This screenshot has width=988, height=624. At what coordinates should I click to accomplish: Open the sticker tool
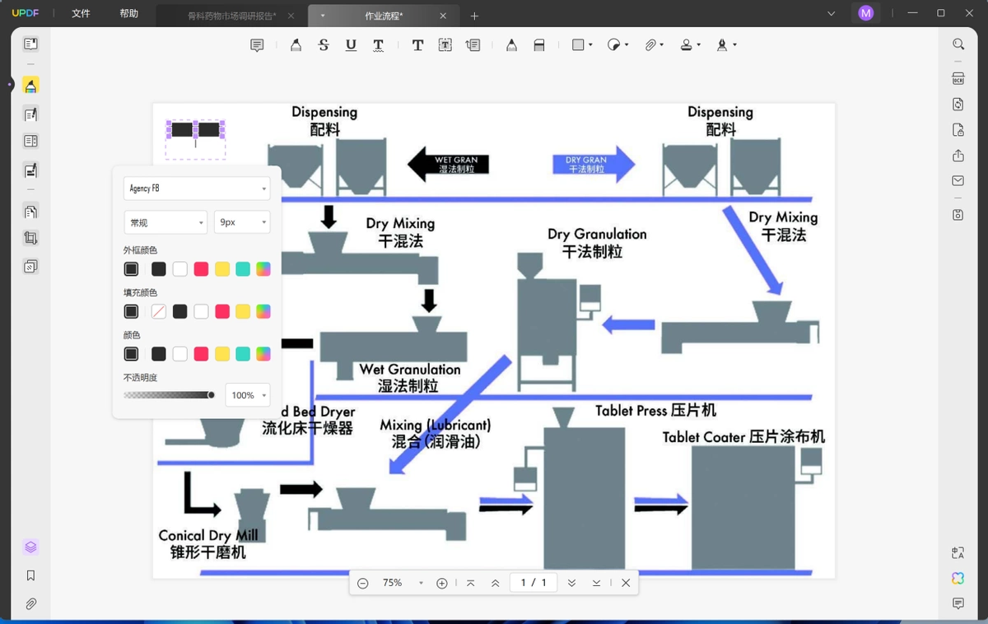pos(613,45)
